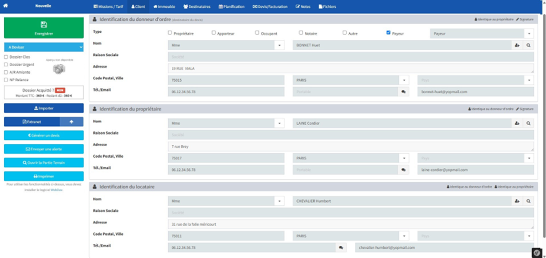Click the add-contact icon next to LAINE Cordier
The width and height of the screenshot is (546, 258).
[517, 123]
